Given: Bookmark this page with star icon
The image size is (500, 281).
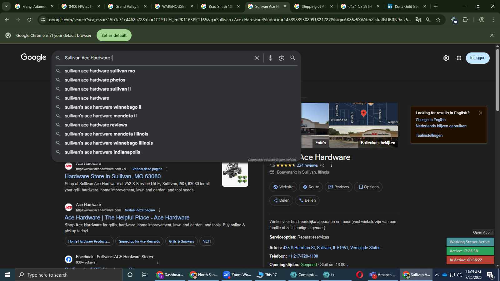Looking at the screenshot, I should [x=438, y=20].
